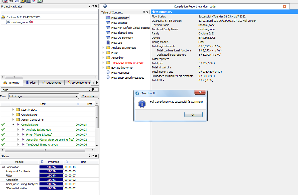298x195 pixels.
Task: Select the random_code top-level entity
Action: [x=19, y=22]
